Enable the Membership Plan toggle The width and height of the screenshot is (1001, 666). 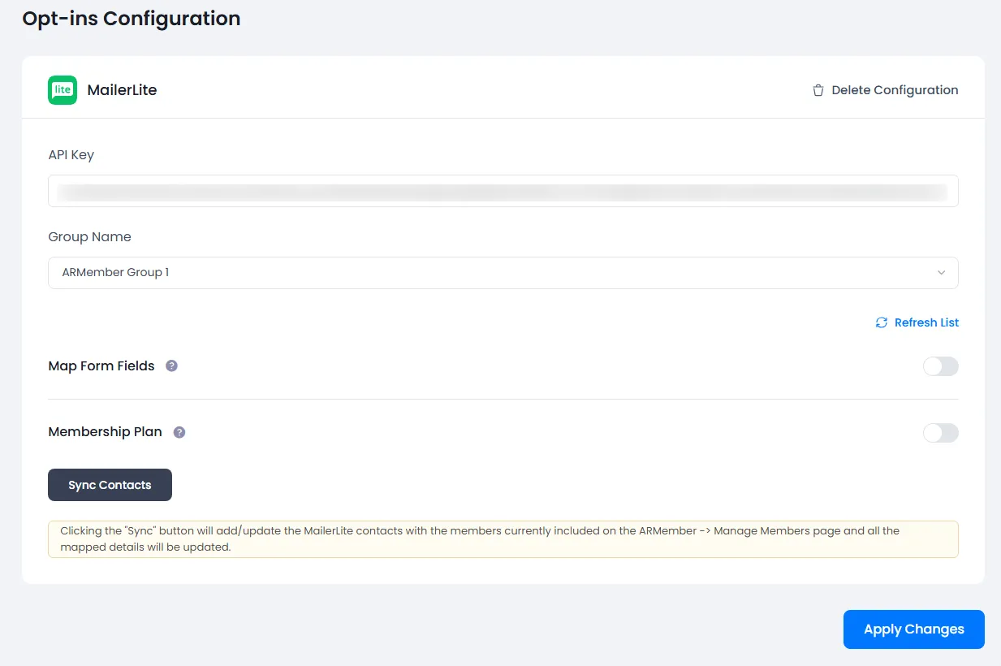[x=940, y=433]
